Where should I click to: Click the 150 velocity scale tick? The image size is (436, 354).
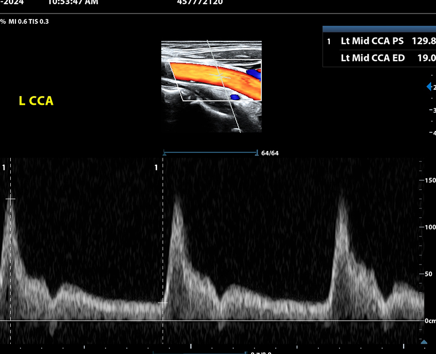point(429,180)
